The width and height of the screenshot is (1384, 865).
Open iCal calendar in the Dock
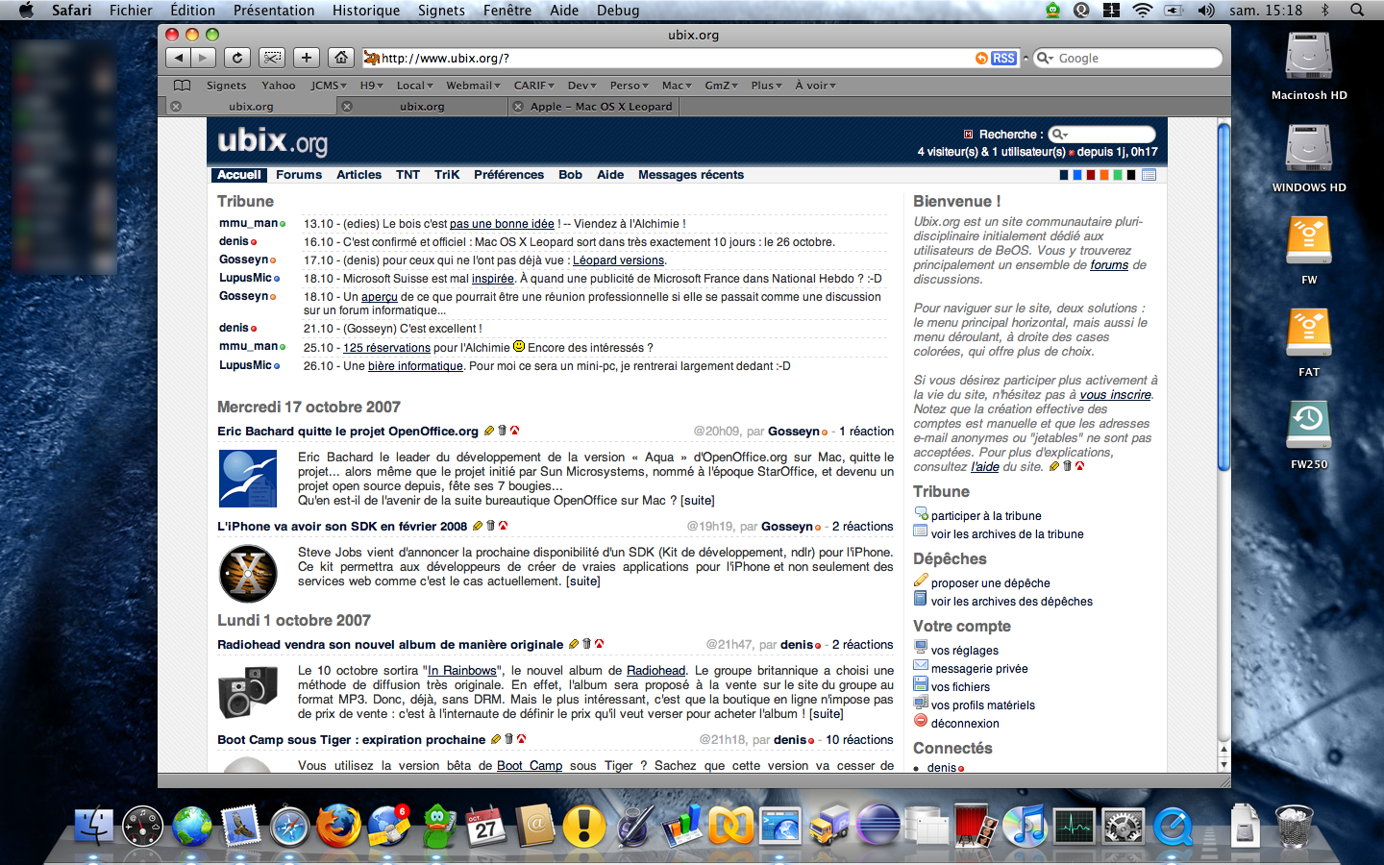(x=486, y=826)
